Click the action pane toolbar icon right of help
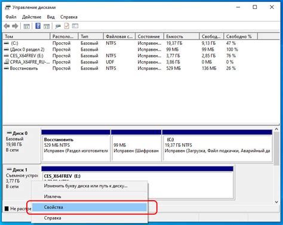 pyautogui.click(x=47, y=26)
